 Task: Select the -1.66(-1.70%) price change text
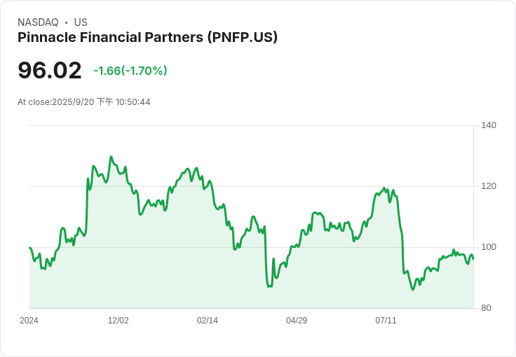(130, 71)
